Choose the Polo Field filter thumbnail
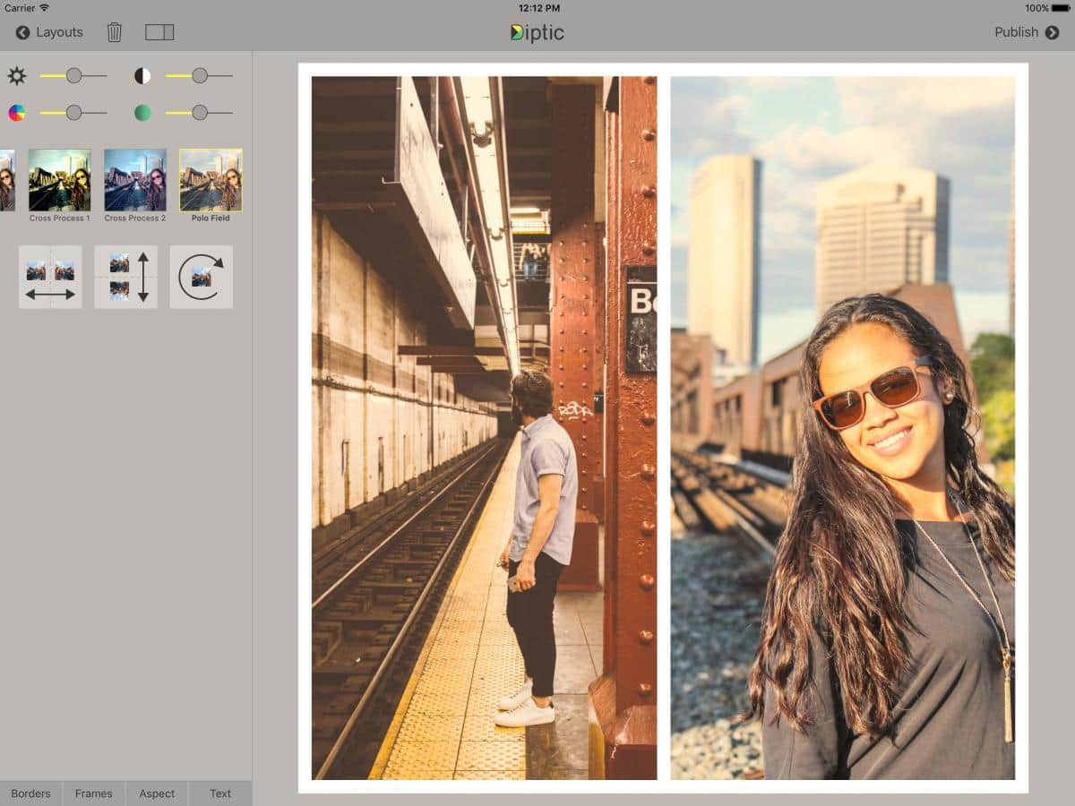 click(x=211, y=180)
